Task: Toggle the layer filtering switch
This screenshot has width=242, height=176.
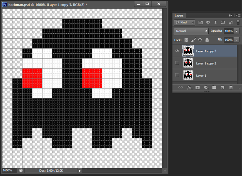Action: 238,22
